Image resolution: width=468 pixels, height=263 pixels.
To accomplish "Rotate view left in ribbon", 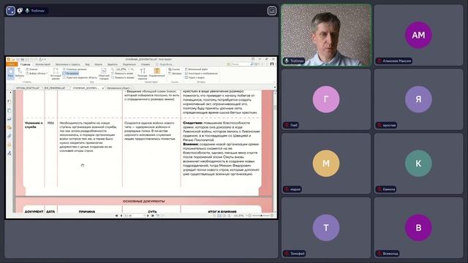I will click(x=123, y=73).
